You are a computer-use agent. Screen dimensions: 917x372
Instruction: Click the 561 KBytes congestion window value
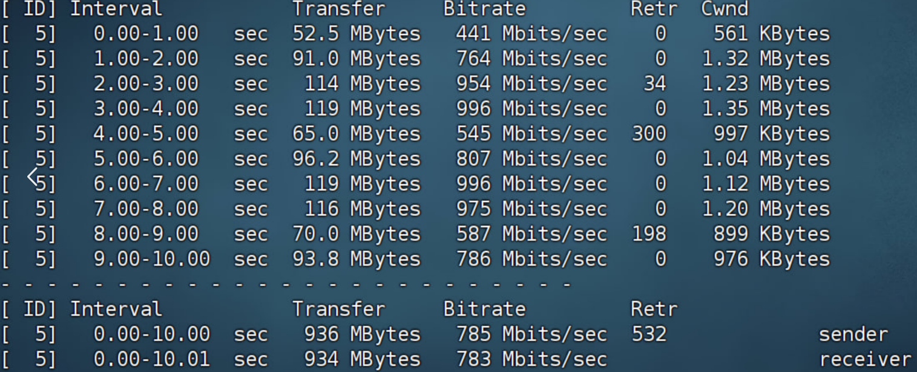(771, 34)
